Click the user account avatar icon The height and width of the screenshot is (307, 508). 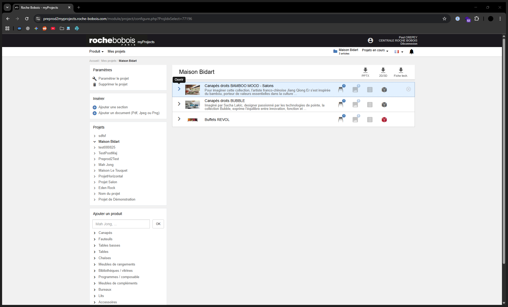370,40
